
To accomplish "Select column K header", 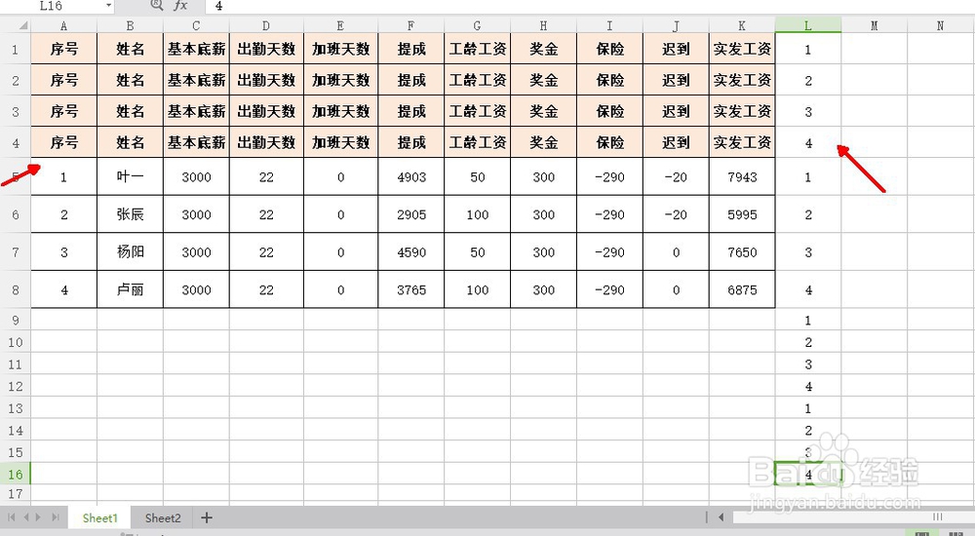I will pyautogui.click(x=742, y=25).
